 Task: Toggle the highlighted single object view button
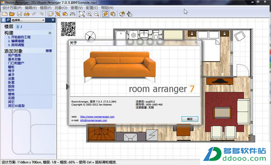pos(105,14)
